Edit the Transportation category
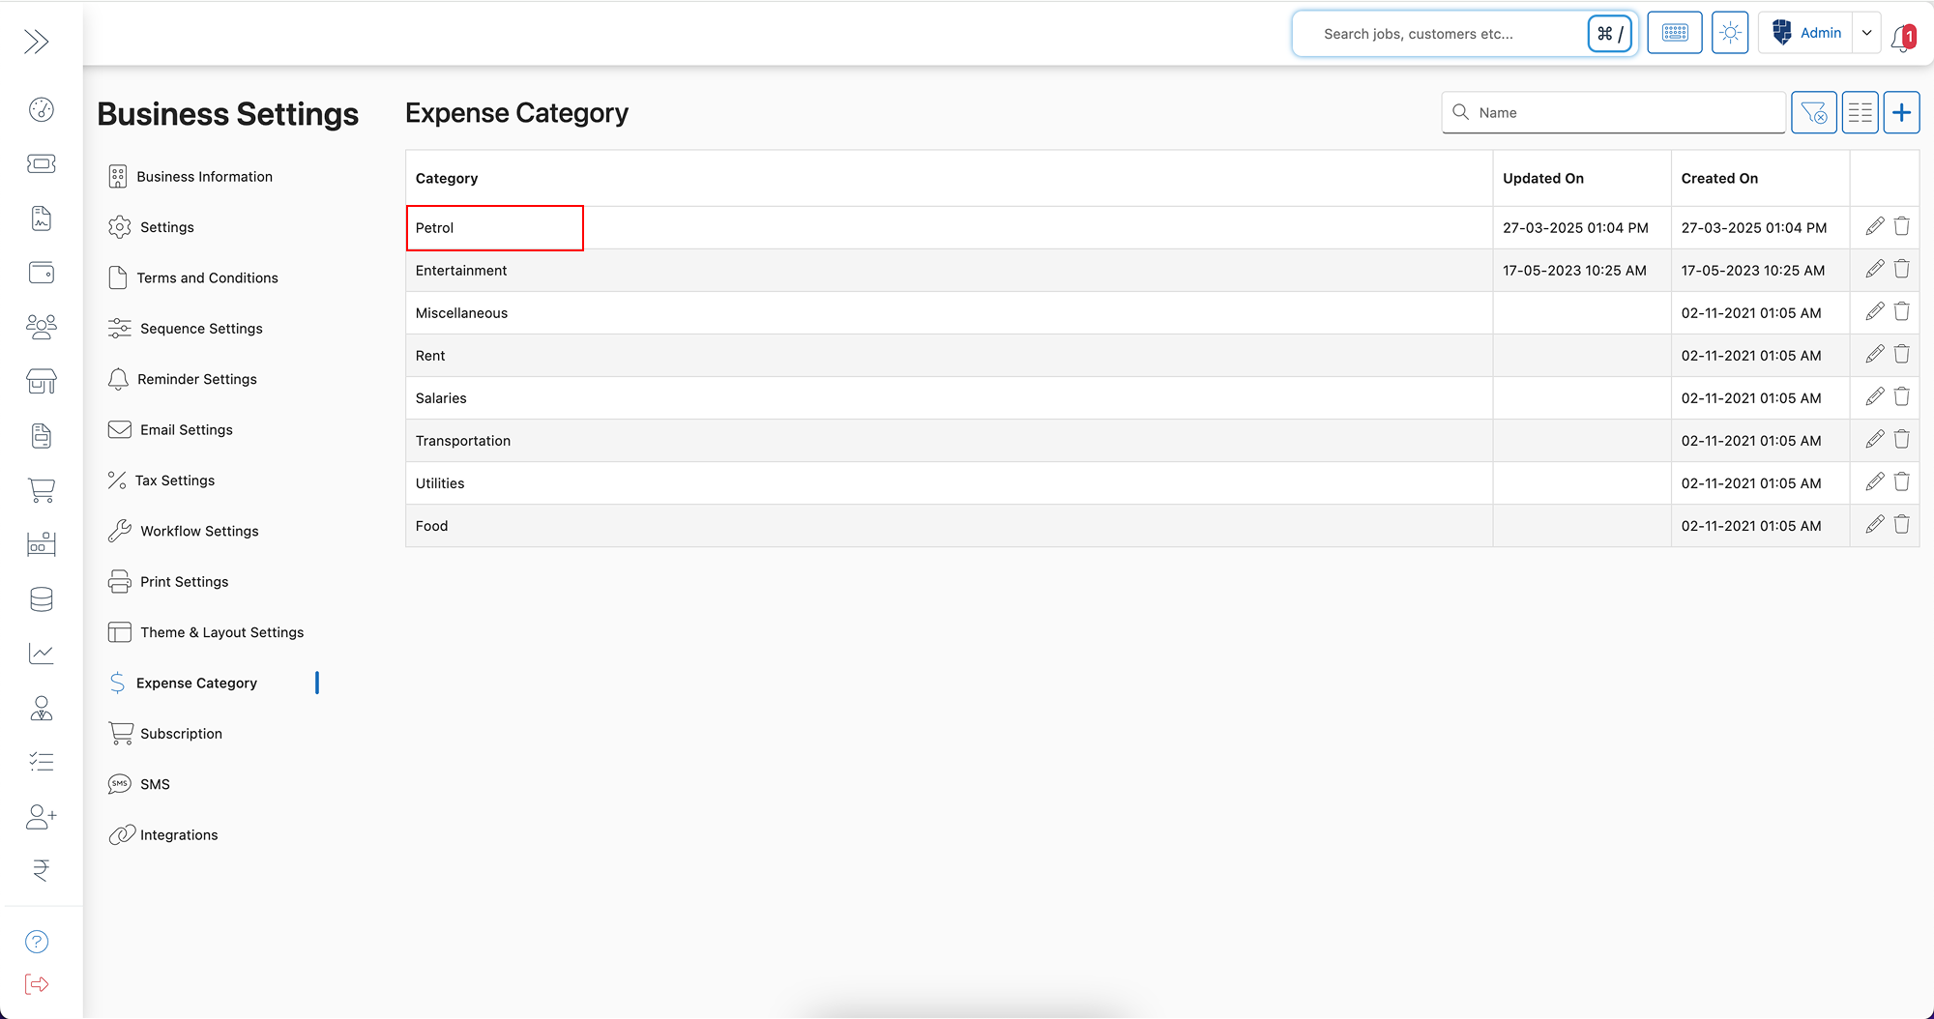The width and height of the screenshot is (1934, 1019). (1874, 439)
